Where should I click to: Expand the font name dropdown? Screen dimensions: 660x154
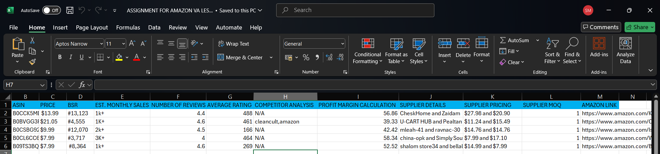pyautogui.click(x=101, y=44)
